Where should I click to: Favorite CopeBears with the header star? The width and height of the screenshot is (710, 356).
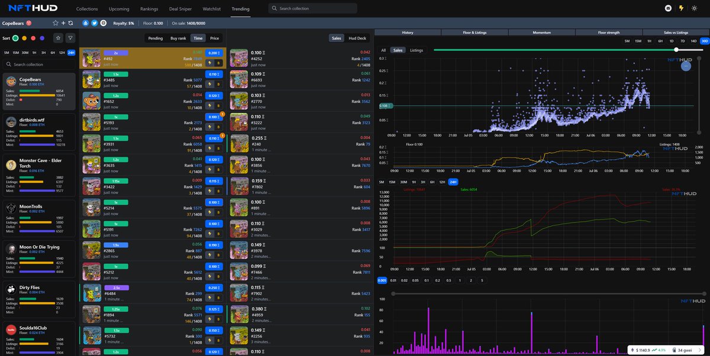click(x=56, y=23)
